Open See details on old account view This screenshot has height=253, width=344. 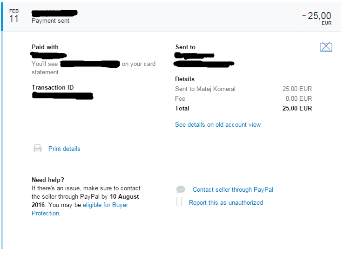click(x=218, y=124)
